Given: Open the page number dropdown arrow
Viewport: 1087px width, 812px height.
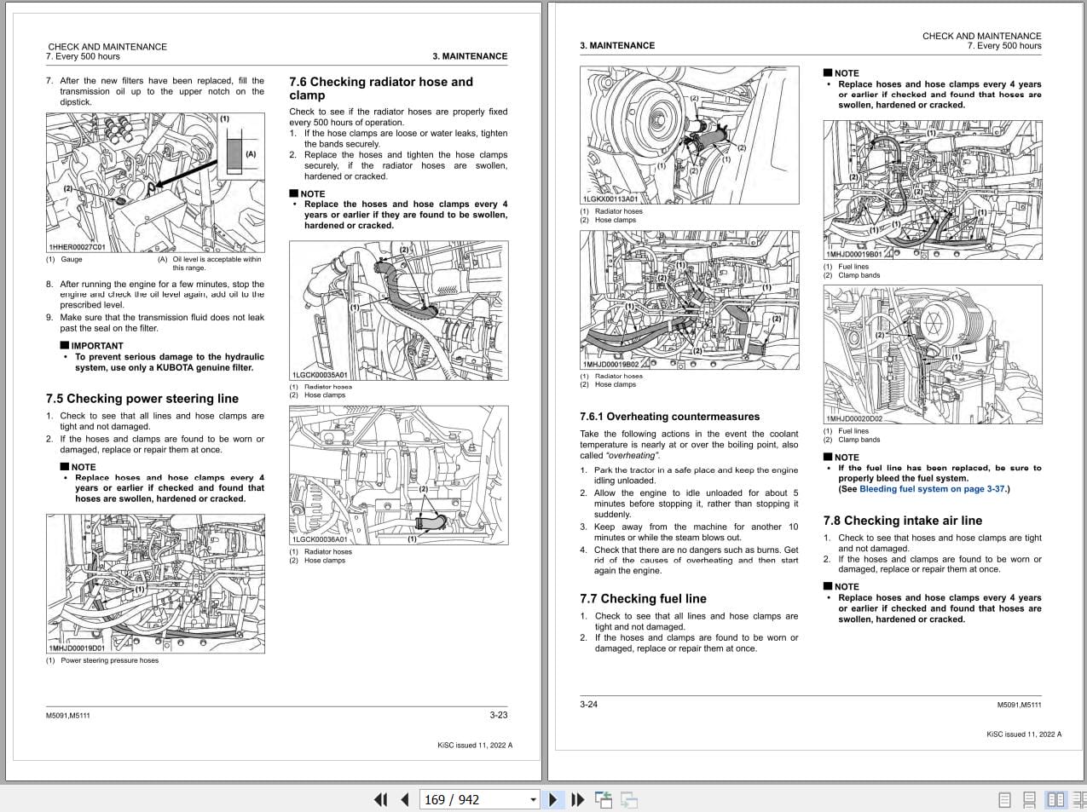Looking at the screenshot, I should point(534,800).
